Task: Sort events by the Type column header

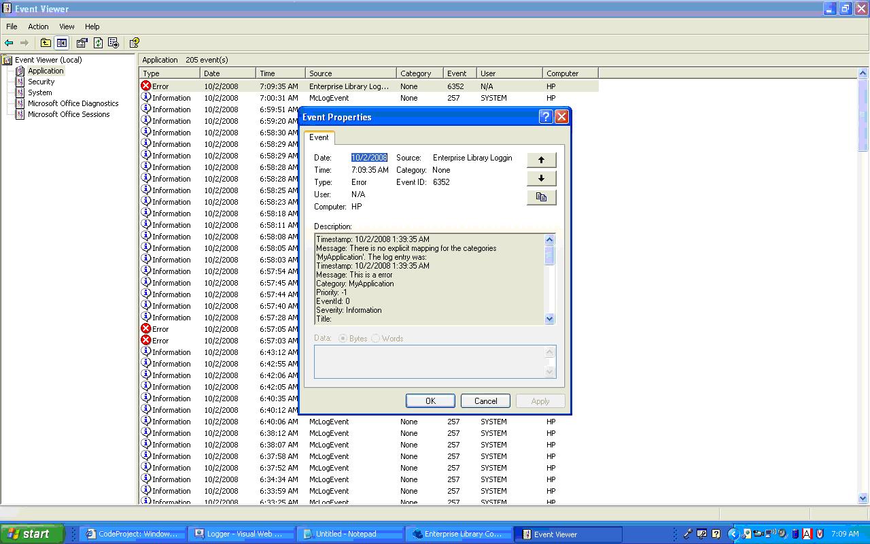Action: (x=170, y=73)
